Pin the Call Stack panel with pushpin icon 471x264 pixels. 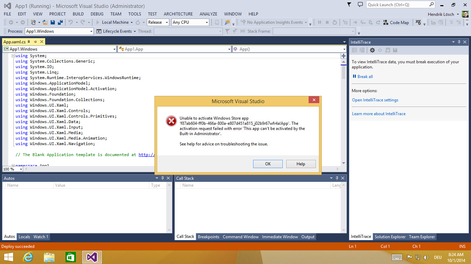point(337,178)
